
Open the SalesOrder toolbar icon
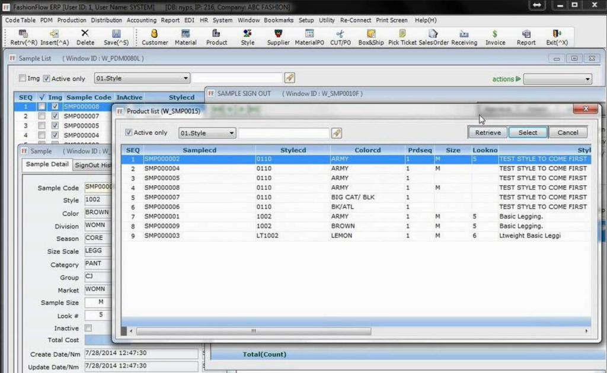(433, 34)
